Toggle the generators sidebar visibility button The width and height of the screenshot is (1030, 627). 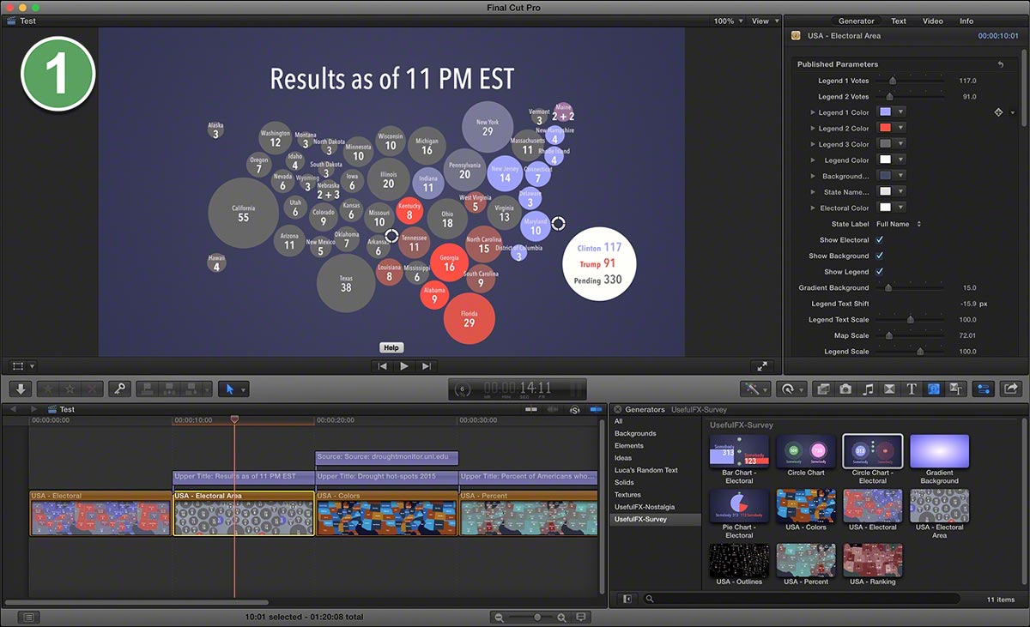pos(627,599)
